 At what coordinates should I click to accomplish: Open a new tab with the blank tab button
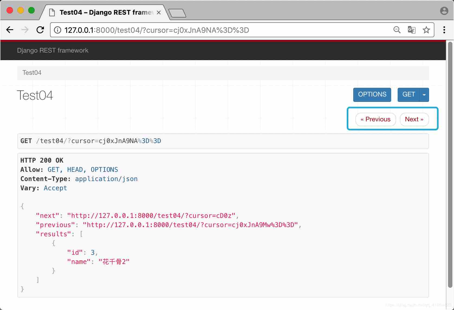(x=177, y=13)
